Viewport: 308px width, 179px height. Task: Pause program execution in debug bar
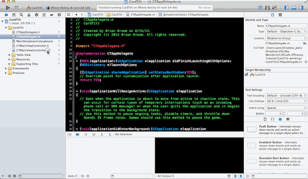pyautogui.click(x=86, y=134)
